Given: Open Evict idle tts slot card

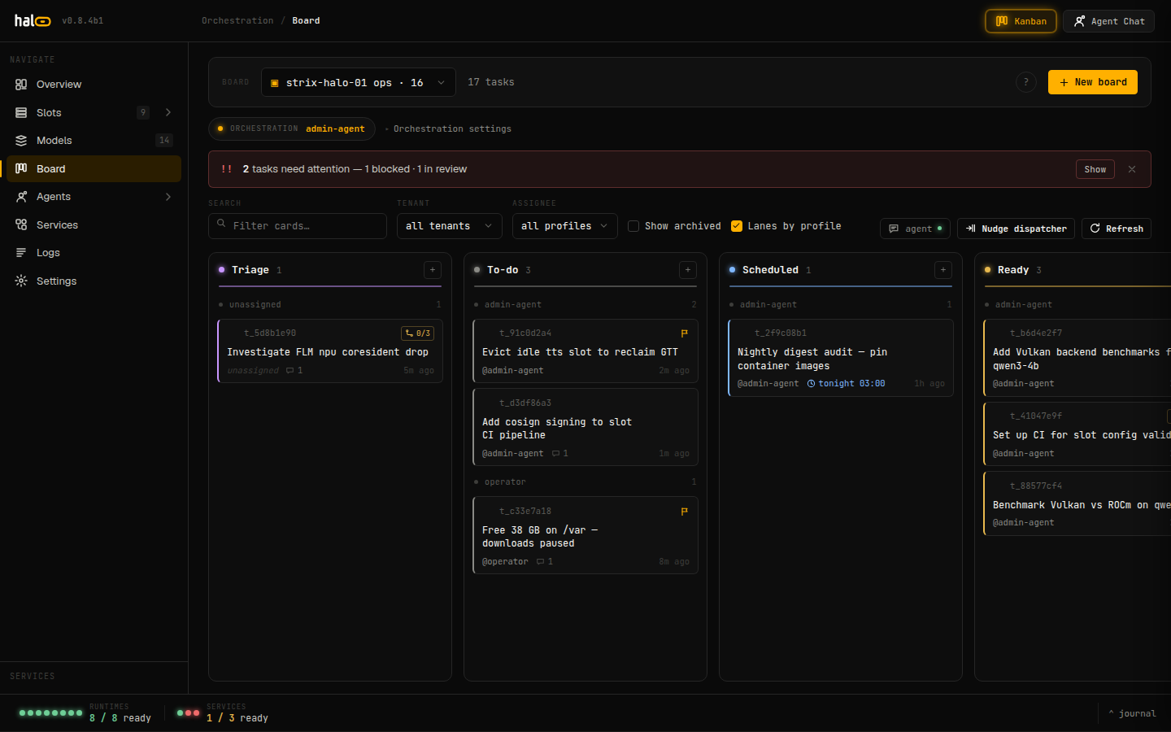Looking at the screenshot, I should pos(585,351).
